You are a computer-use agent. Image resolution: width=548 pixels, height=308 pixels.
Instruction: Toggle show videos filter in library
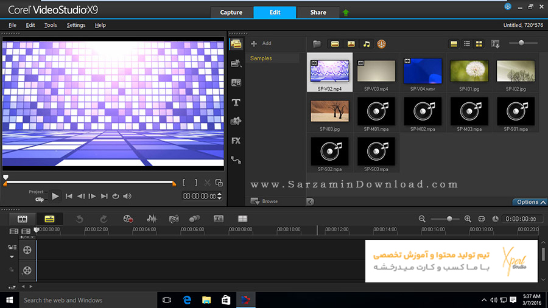[335, 44]
